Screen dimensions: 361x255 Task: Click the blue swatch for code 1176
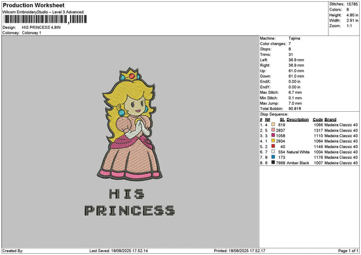(x=273, y=157)
